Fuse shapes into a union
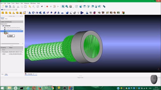This screenshot has height=90, width=161. click(x=75, y=13)
